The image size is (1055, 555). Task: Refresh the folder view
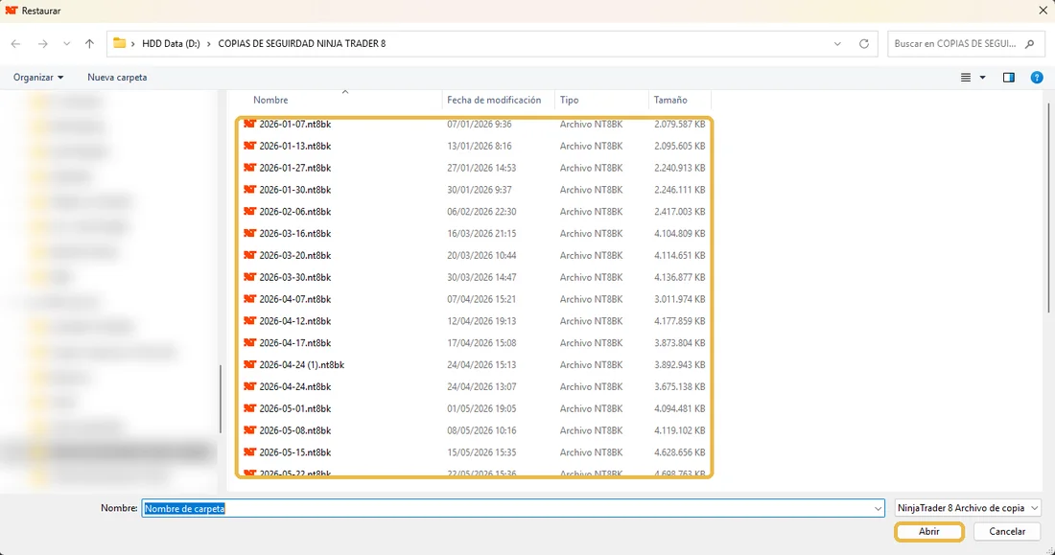pyautogui.click(x=864, y=44)
